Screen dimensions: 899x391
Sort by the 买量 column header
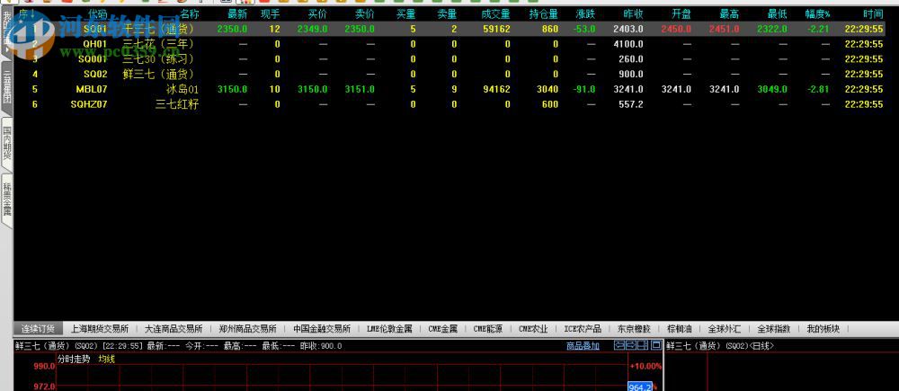(x=406, y=13)
